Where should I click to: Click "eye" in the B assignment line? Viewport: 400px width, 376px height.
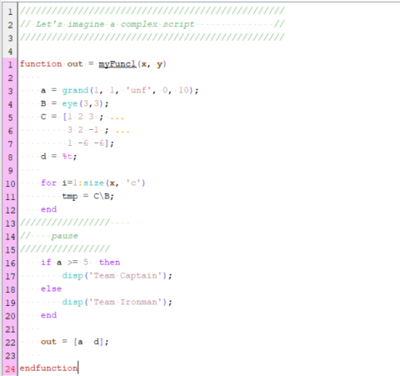70,104
